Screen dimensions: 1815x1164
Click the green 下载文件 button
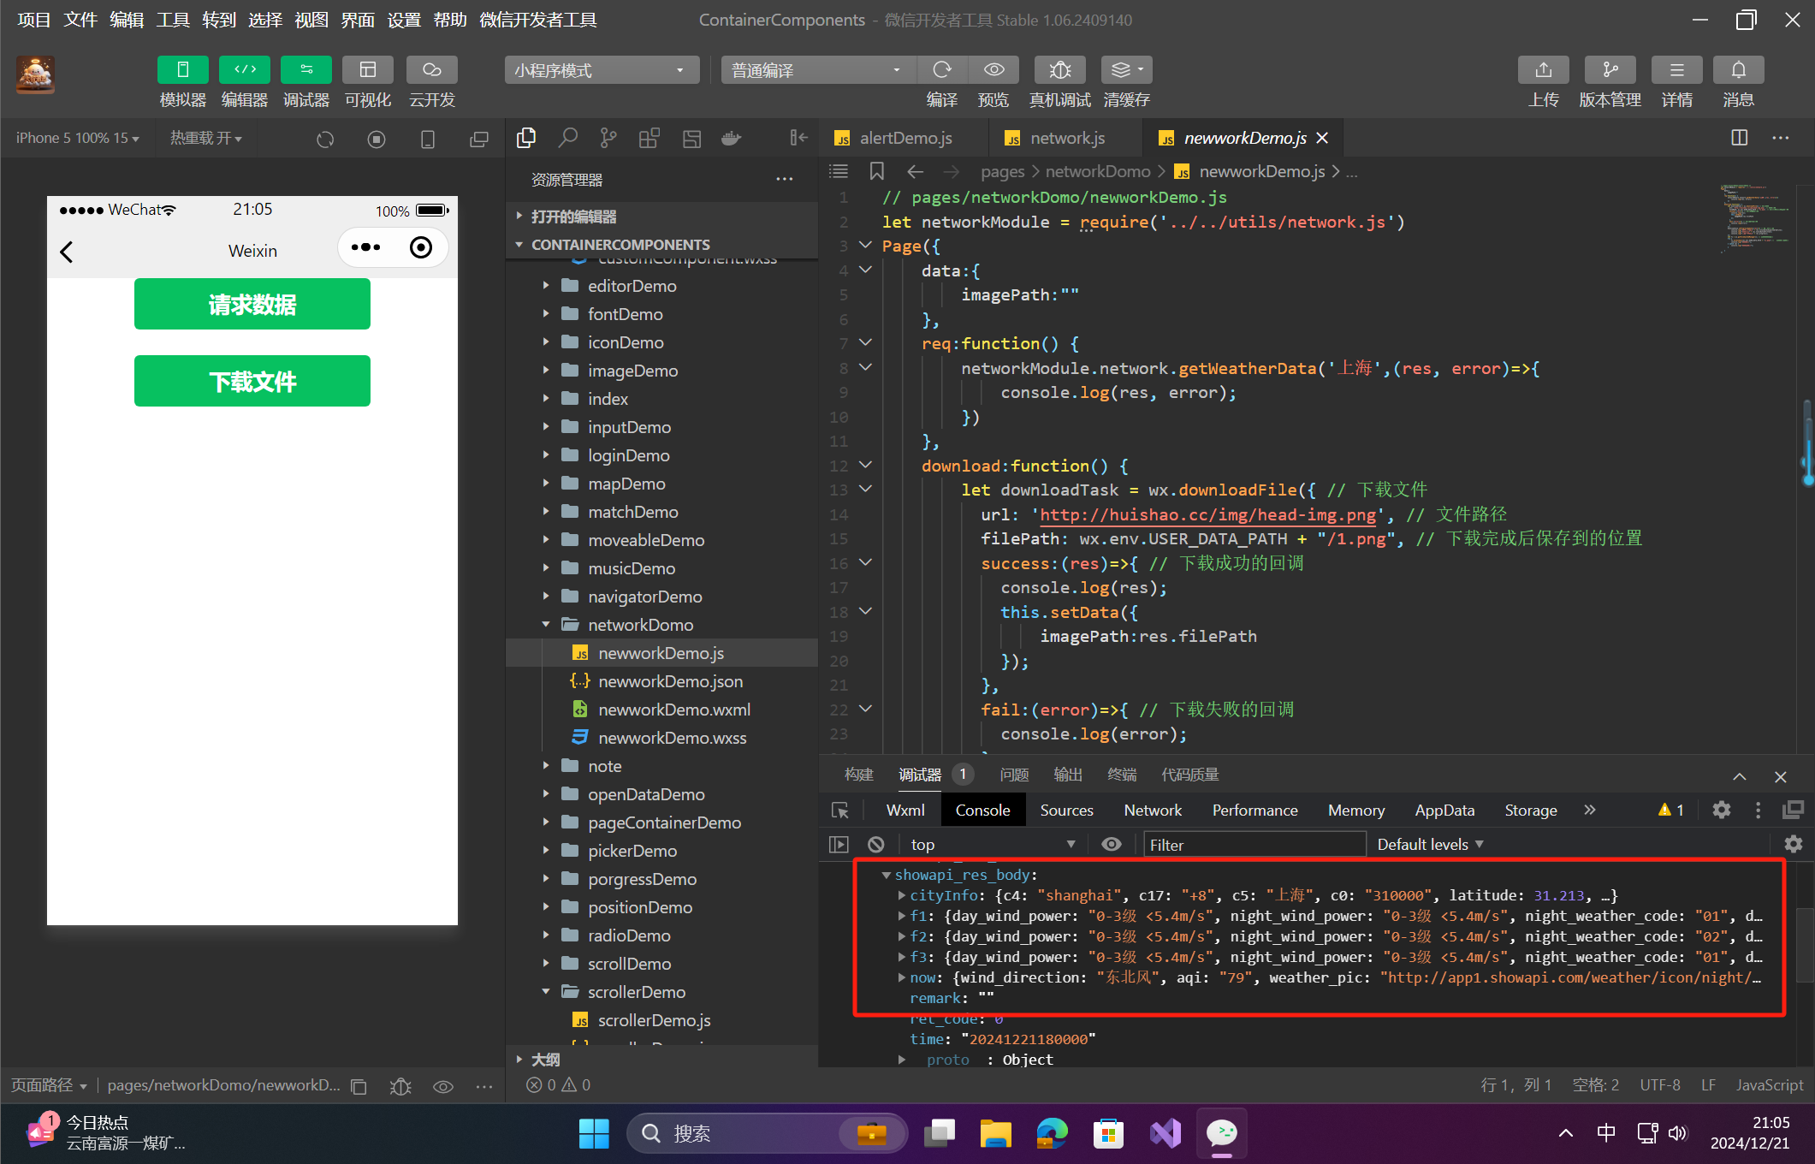[x=252, y=381]
